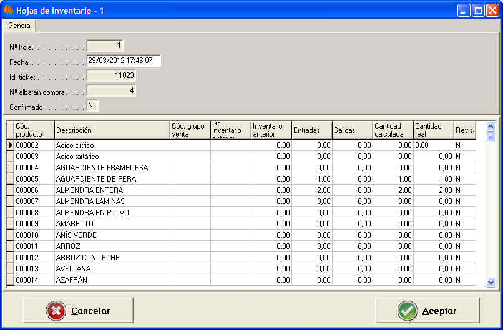Click the vertical scrollbar thumb

491,137
